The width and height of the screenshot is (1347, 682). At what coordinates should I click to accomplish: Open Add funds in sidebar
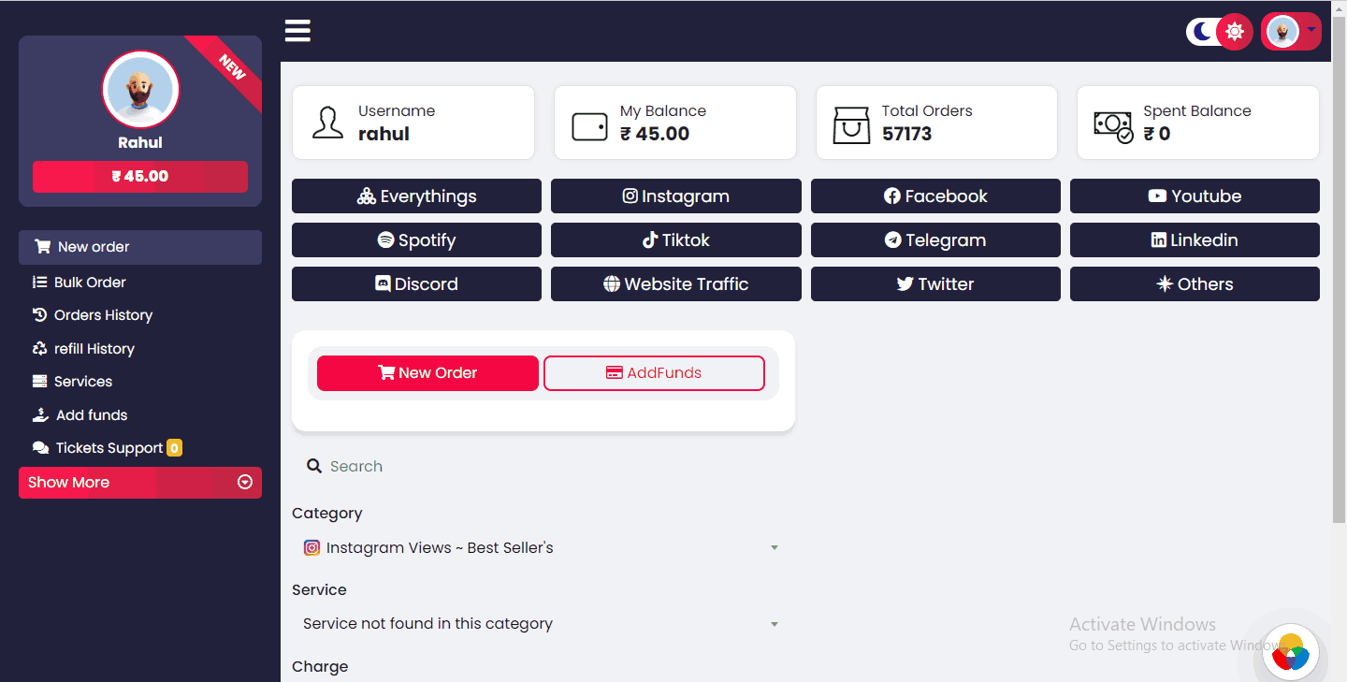click(80, 414)
